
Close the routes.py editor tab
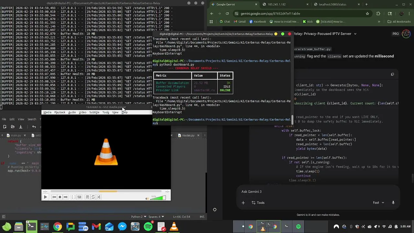point(198,135)
